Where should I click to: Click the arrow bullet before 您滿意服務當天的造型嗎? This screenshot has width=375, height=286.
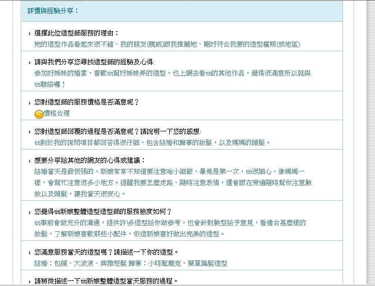click(29, 253)
